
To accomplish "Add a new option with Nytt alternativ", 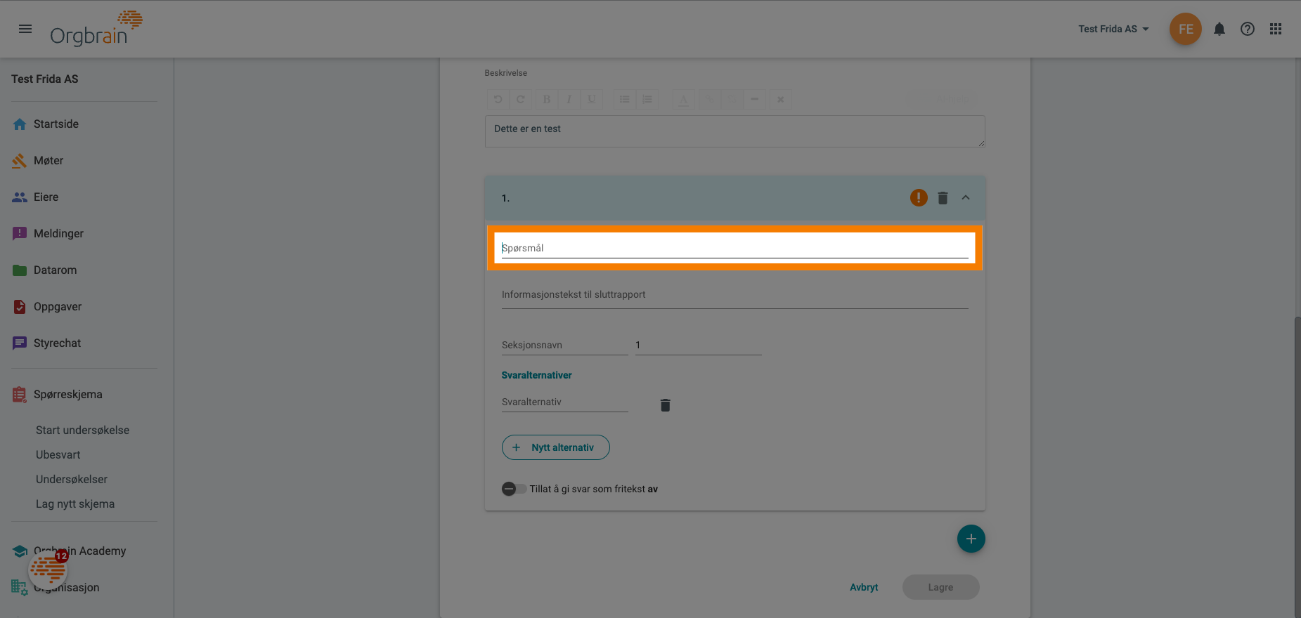I will pyautogui.click(x=555, y=447).
